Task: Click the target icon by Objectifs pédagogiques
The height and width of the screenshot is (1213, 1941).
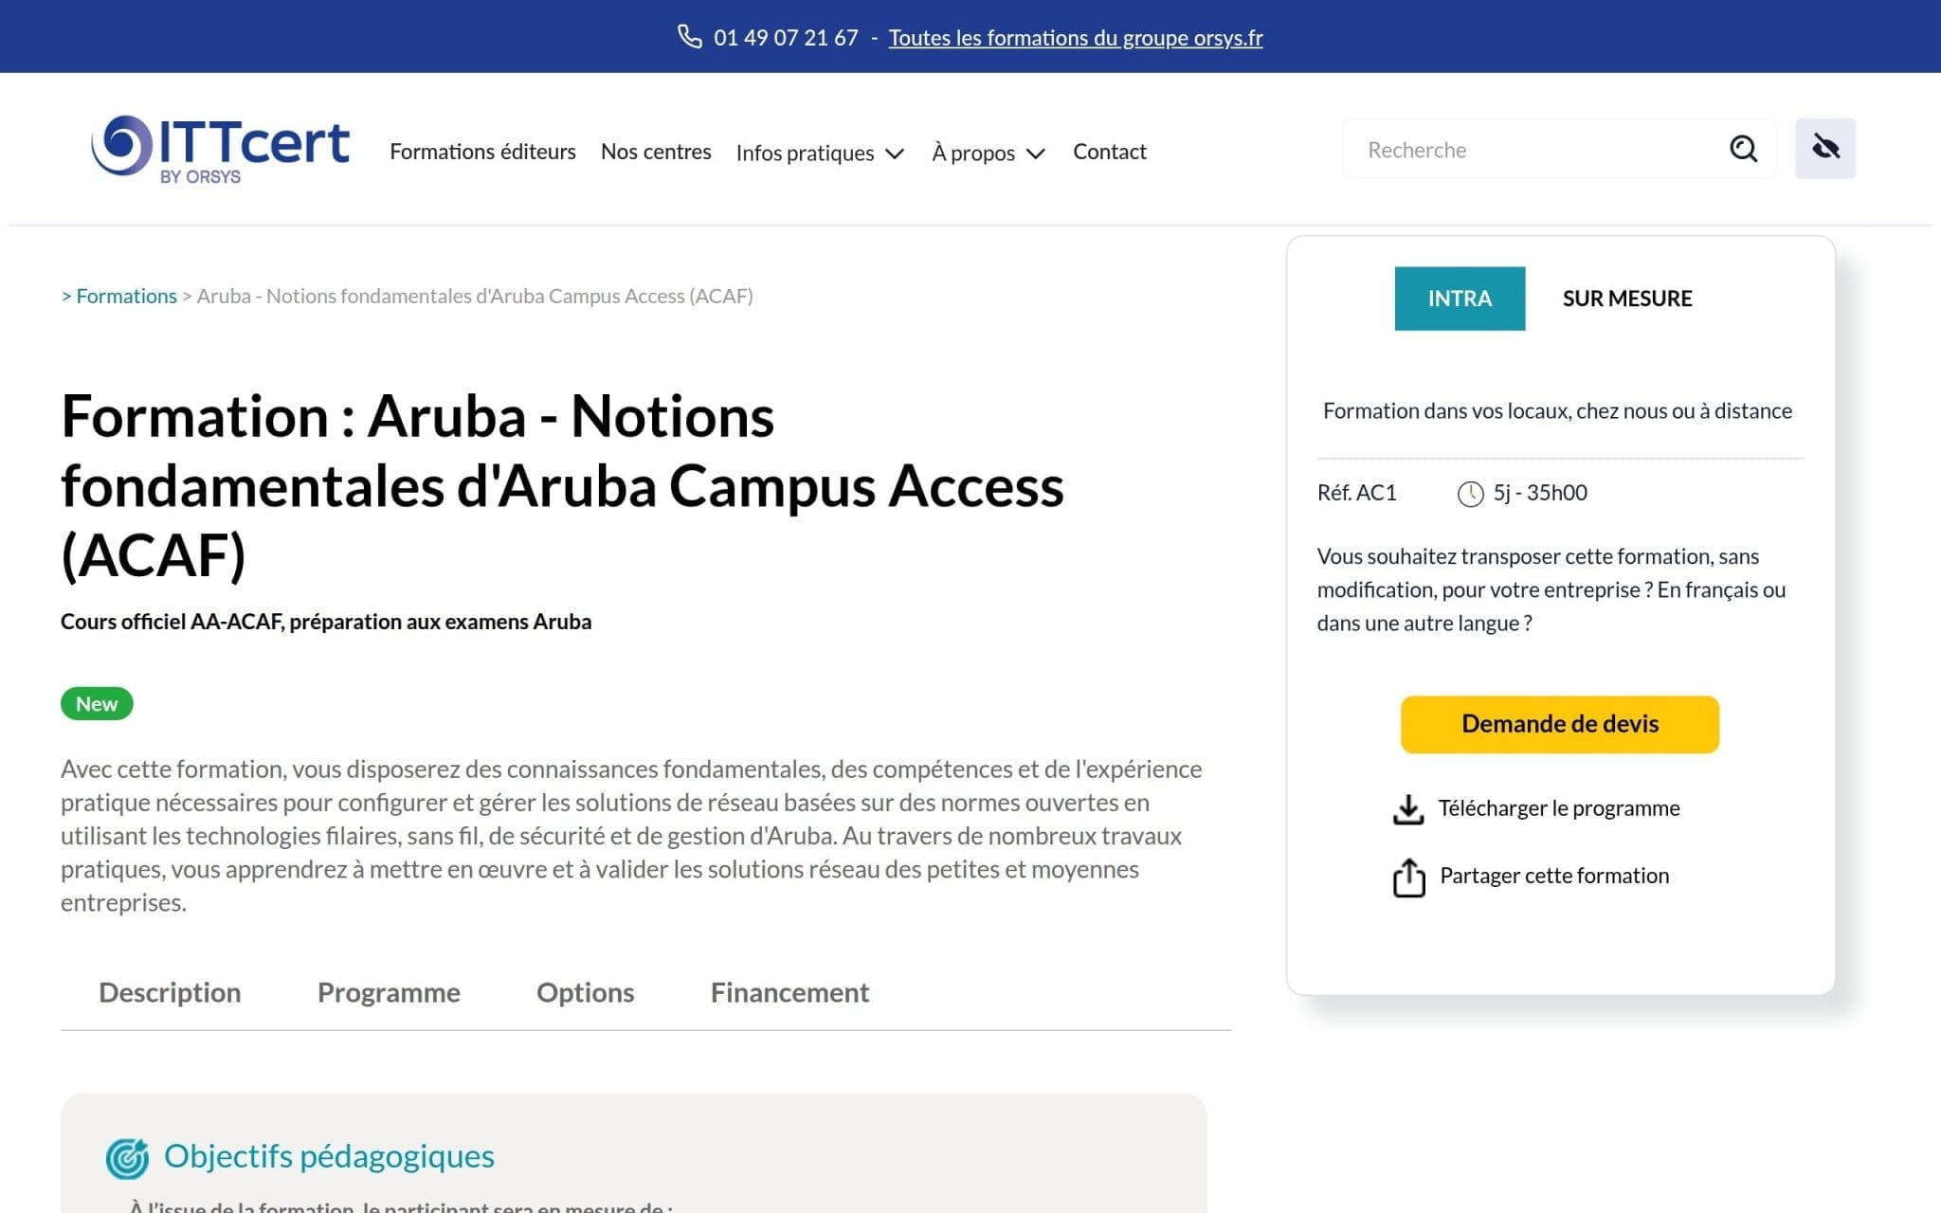Action: (127, 1157)
